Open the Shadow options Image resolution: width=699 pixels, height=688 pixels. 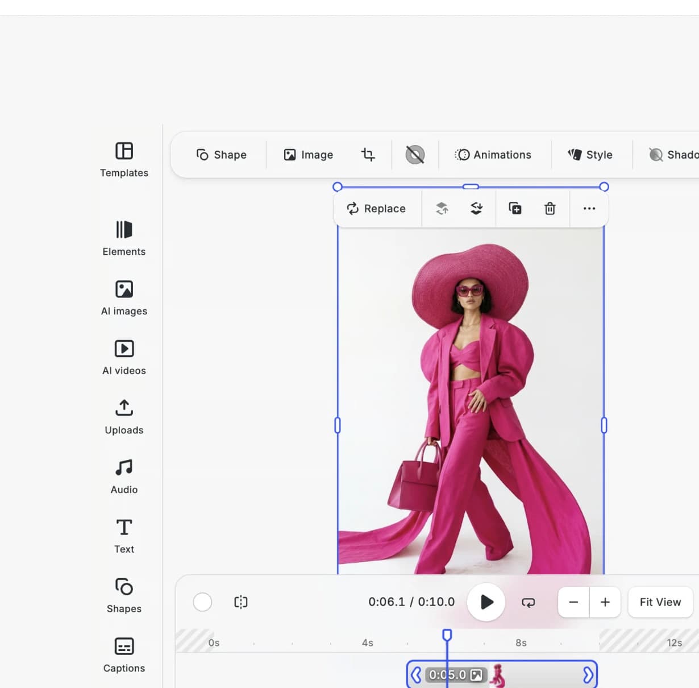pyautogui.click(x=673, y=155)
